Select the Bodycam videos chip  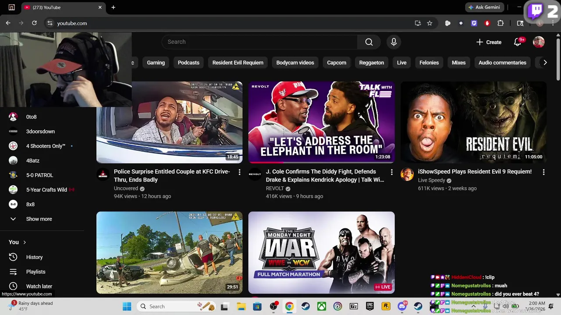(x=295, y=63)
